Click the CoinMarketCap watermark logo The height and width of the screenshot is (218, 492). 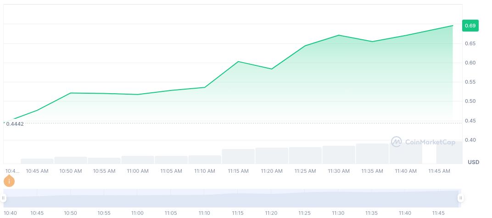423,142
